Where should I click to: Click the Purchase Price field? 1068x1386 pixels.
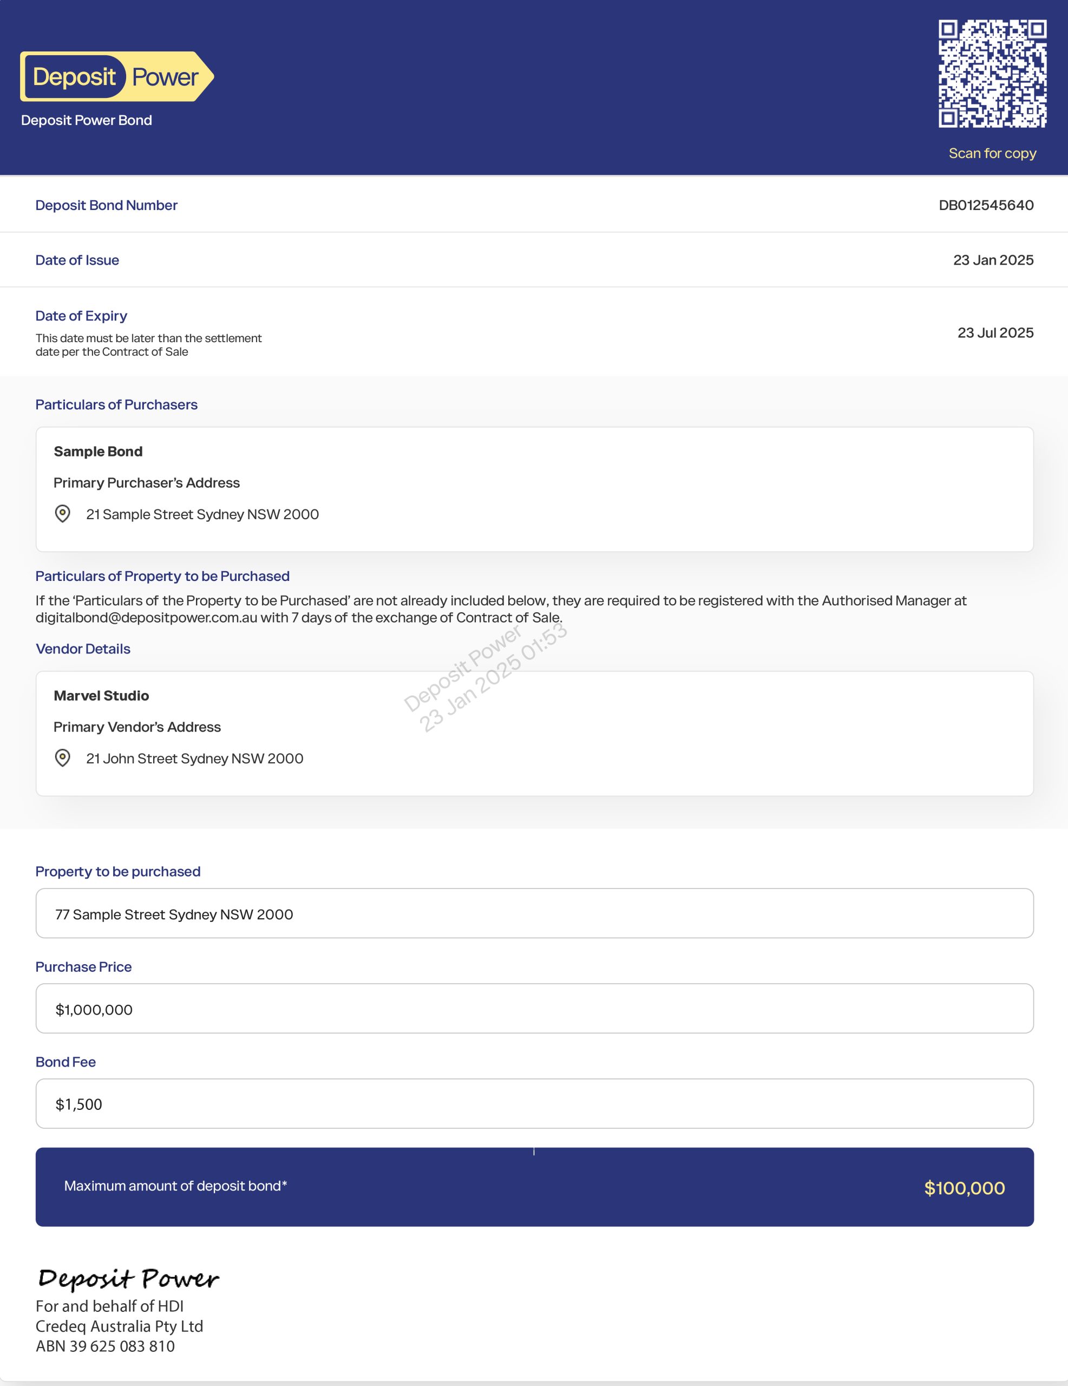[x=534, y=1009]
